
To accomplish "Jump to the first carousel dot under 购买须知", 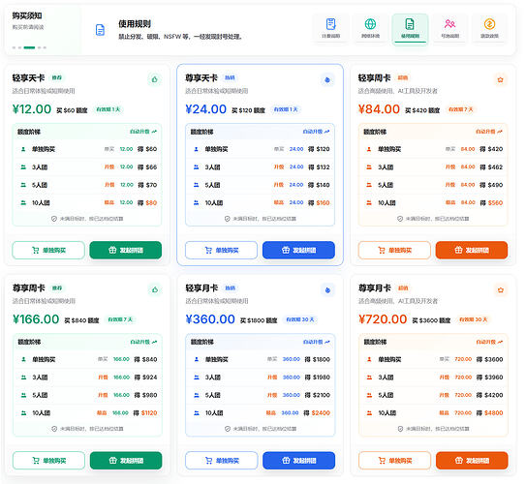I will [x=14, y=47].
